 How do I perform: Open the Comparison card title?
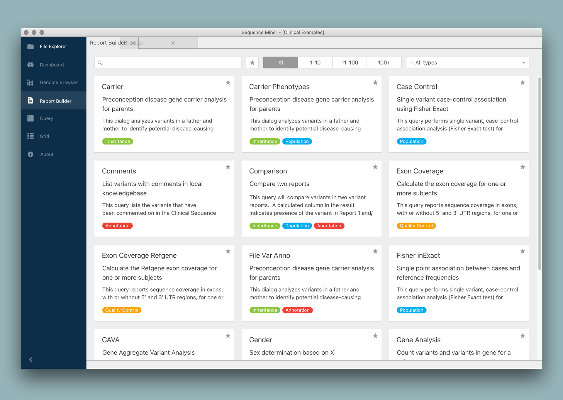(268, 171)
